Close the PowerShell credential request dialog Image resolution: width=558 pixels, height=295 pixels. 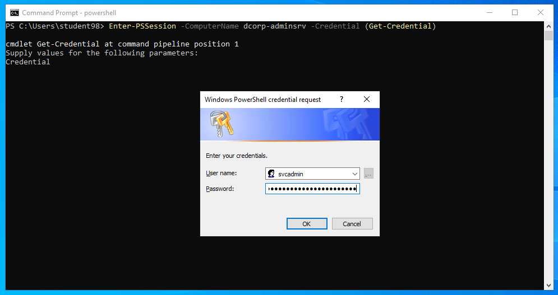tap(367, 99)
